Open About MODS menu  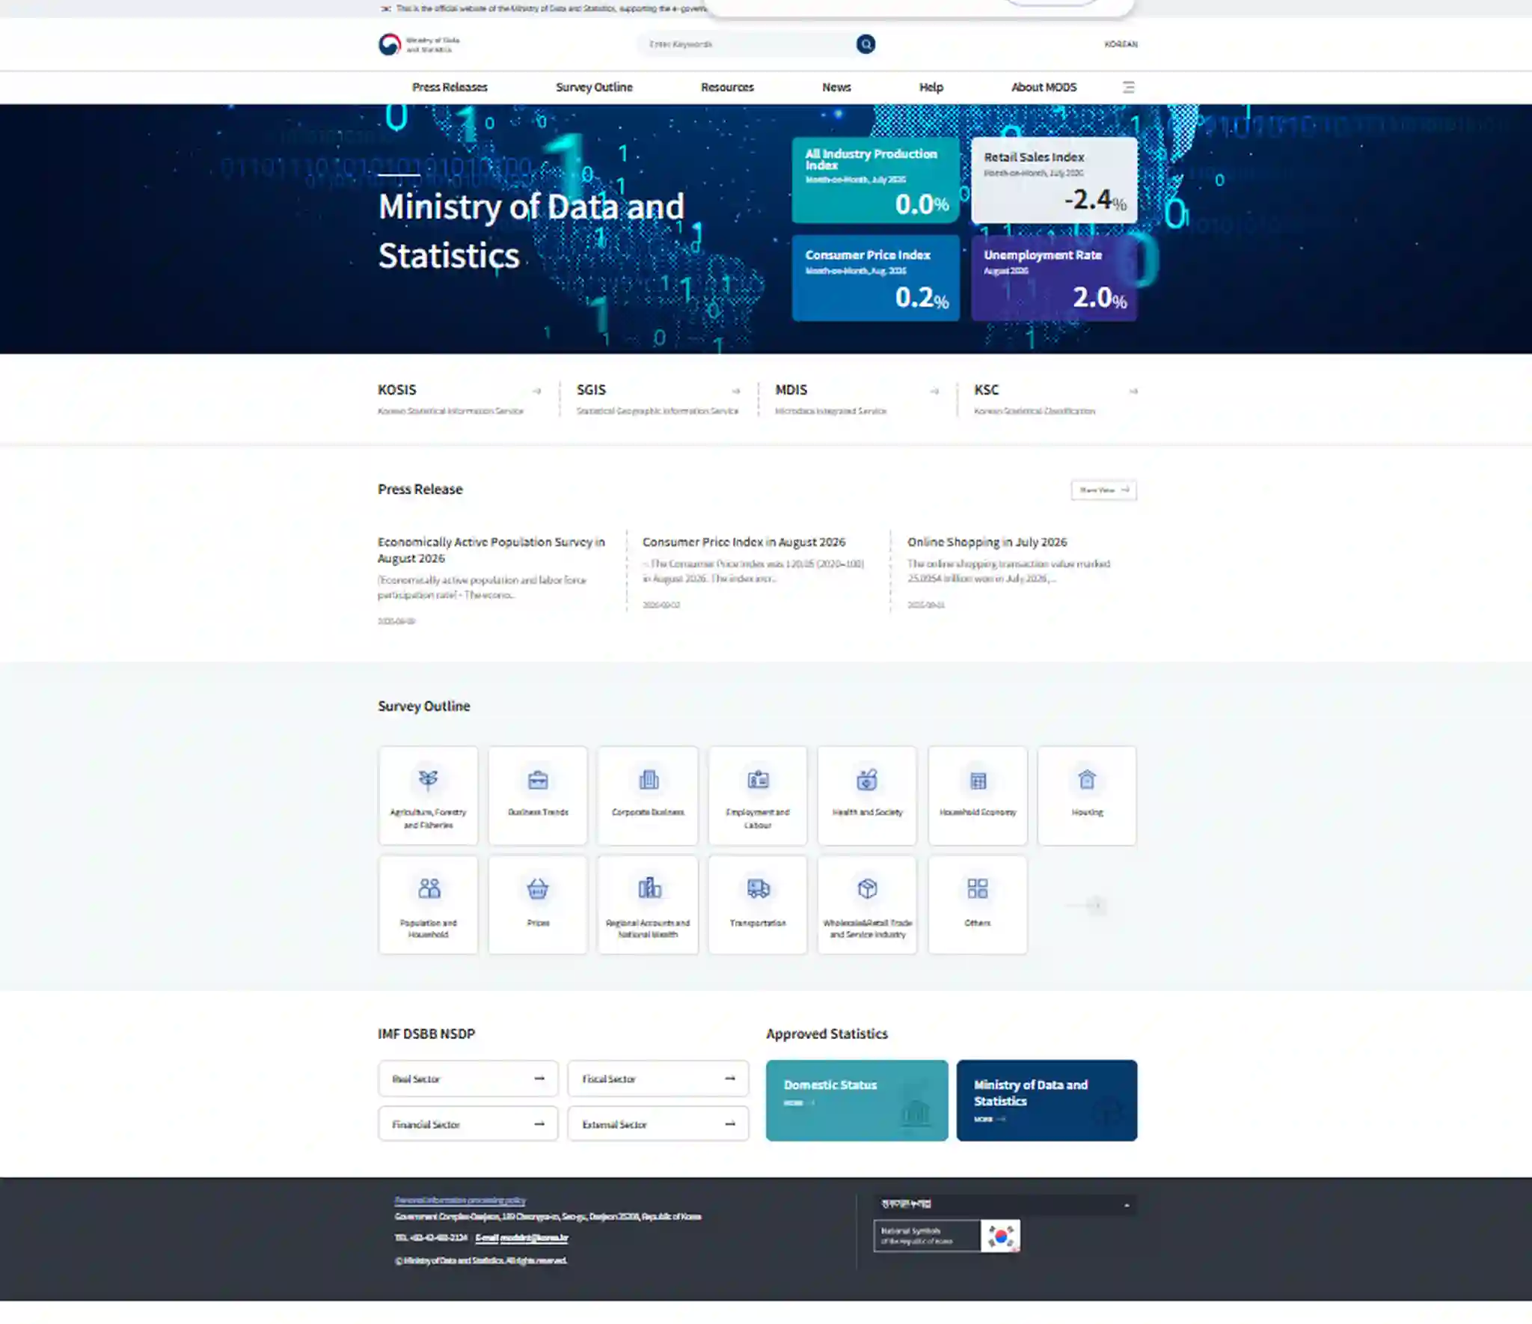coord(1044,87)
